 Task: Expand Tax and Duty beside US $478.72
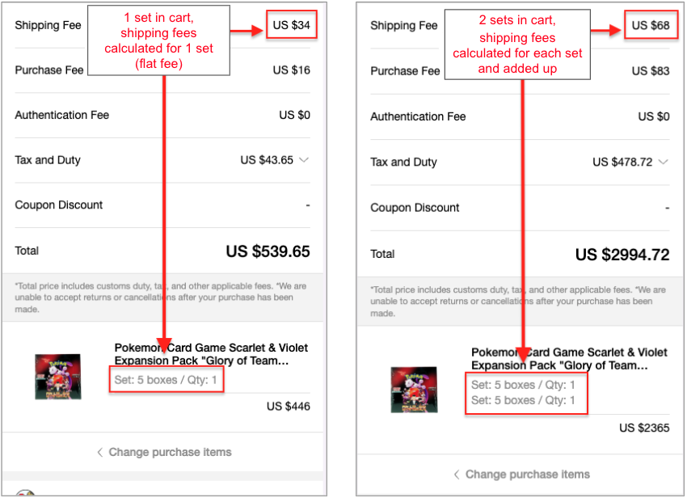[664, 162]
